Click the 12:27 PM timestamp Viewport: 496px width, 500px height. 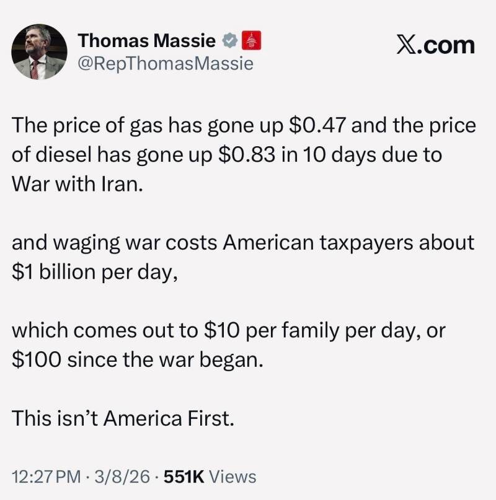point(46,476)
